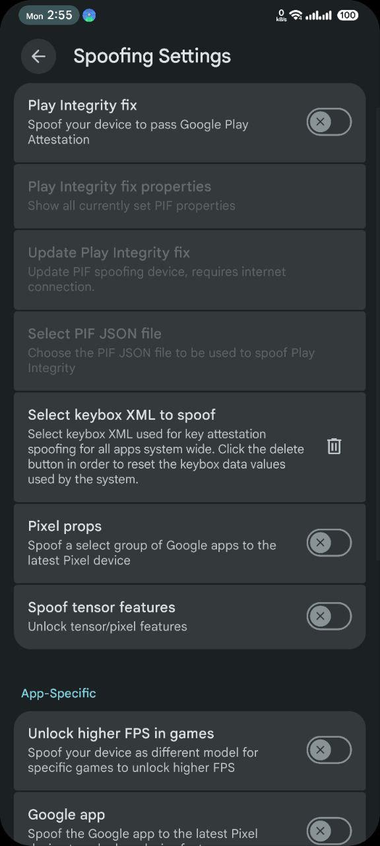Open Select keybox XML to spoof
Viewport: 380px width, 846px height.
click(x=190, y=447)
